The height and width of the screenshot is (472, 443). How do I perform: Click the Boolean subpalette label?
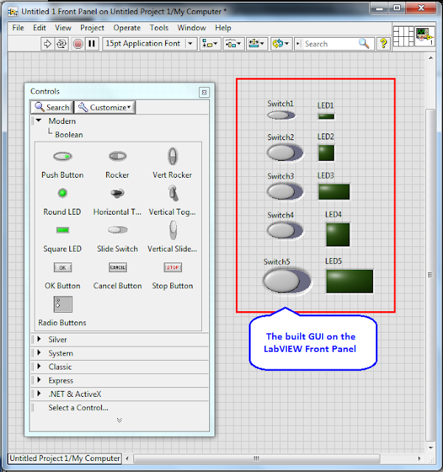[x=69, y=134]
